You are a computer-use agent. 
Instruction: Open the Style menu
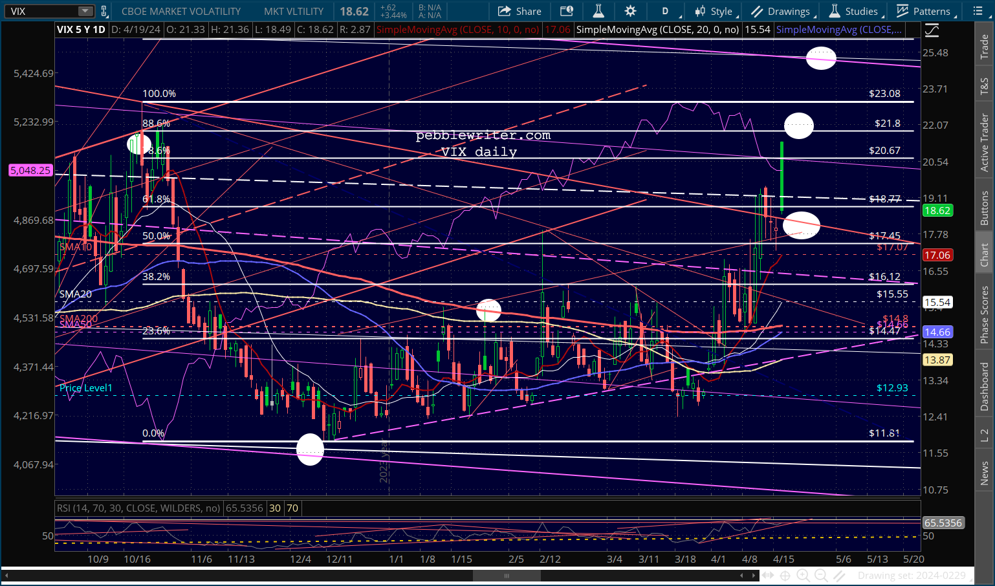click(715, 11)
